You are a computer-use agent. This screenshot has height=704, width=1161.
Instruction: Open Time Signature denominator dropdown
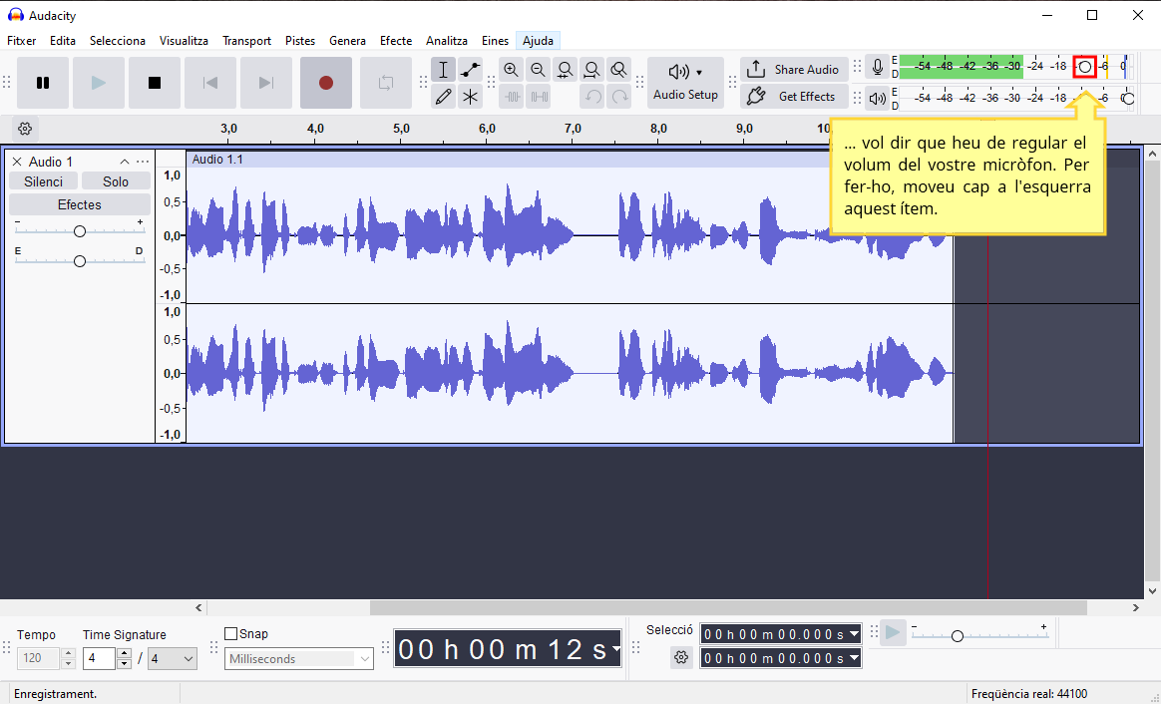173,658
